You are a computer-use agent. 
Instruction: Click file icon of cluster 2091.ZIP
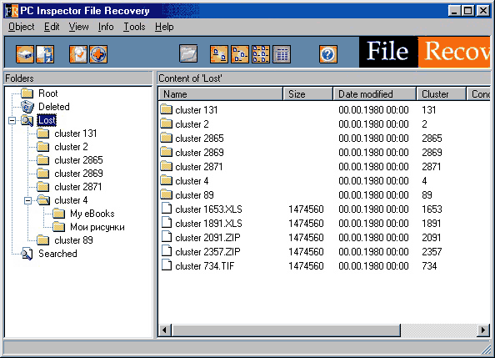click(x=167, y=237)
